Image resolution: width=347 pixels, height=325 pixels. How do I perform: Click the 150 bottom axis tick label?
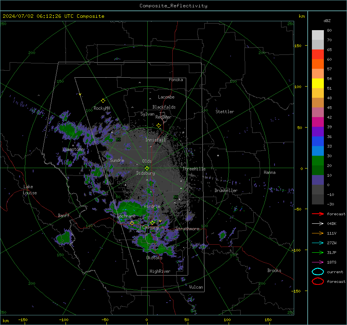point(268,320)
